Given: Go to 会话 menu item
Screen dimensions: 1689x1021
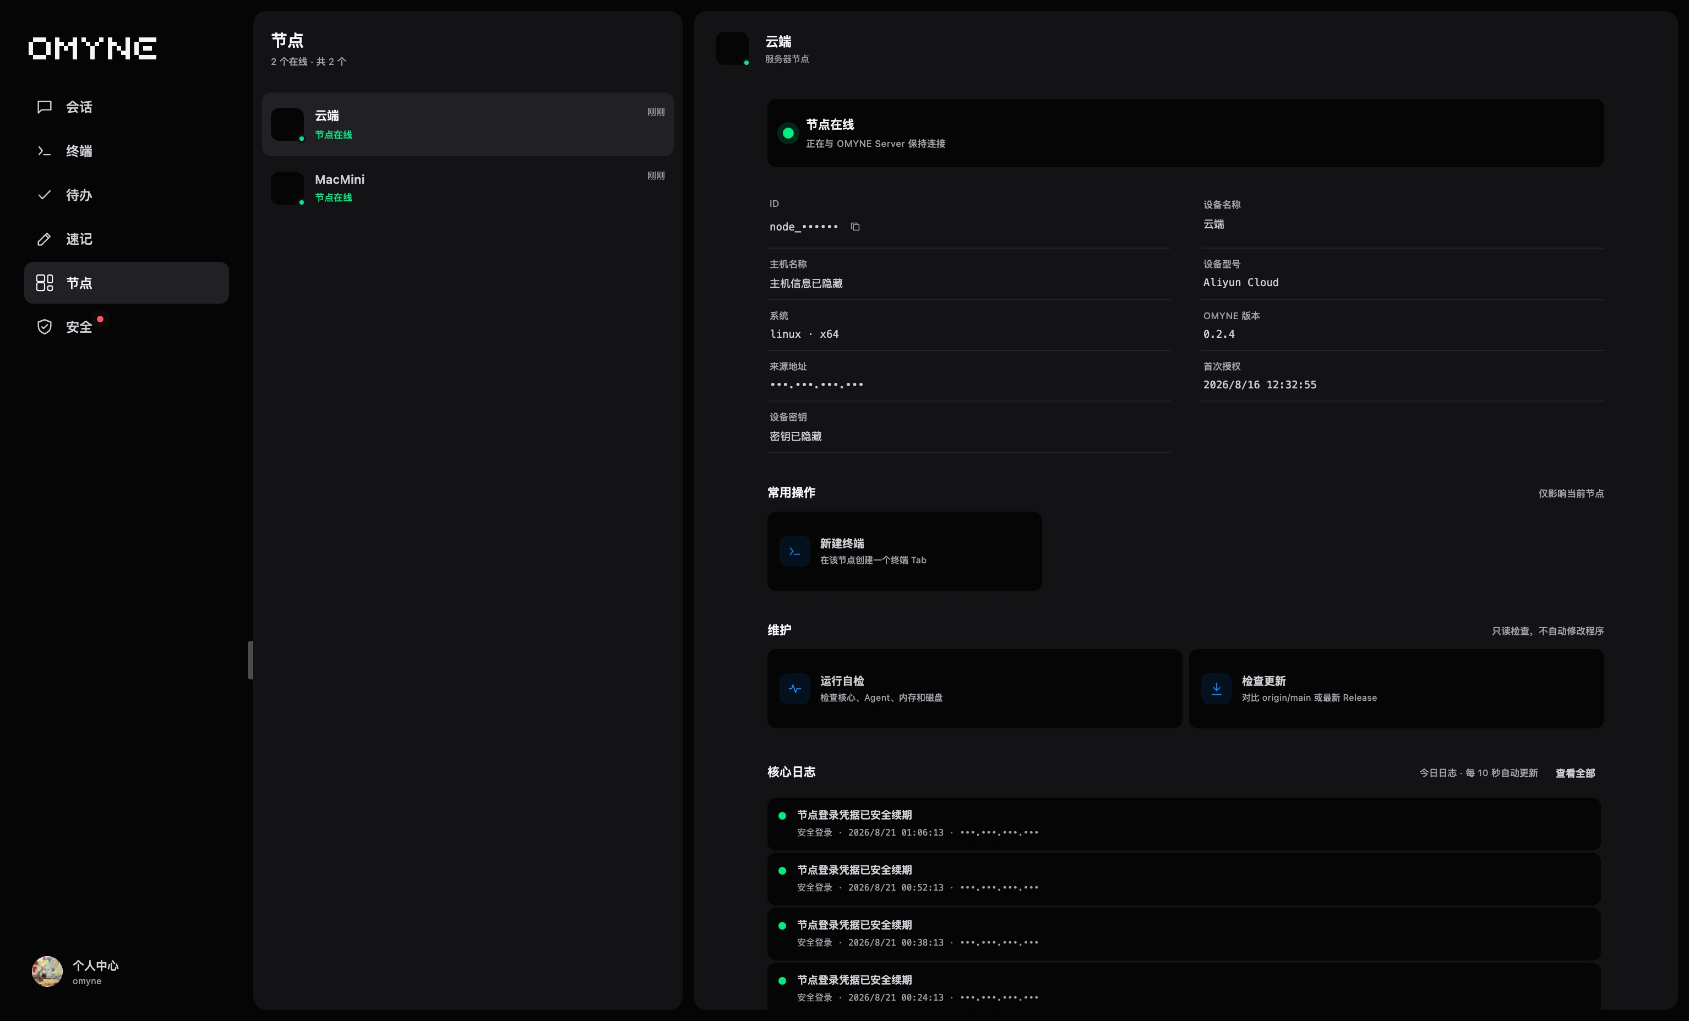Looking at the screenshot, I should coord(126,107).
